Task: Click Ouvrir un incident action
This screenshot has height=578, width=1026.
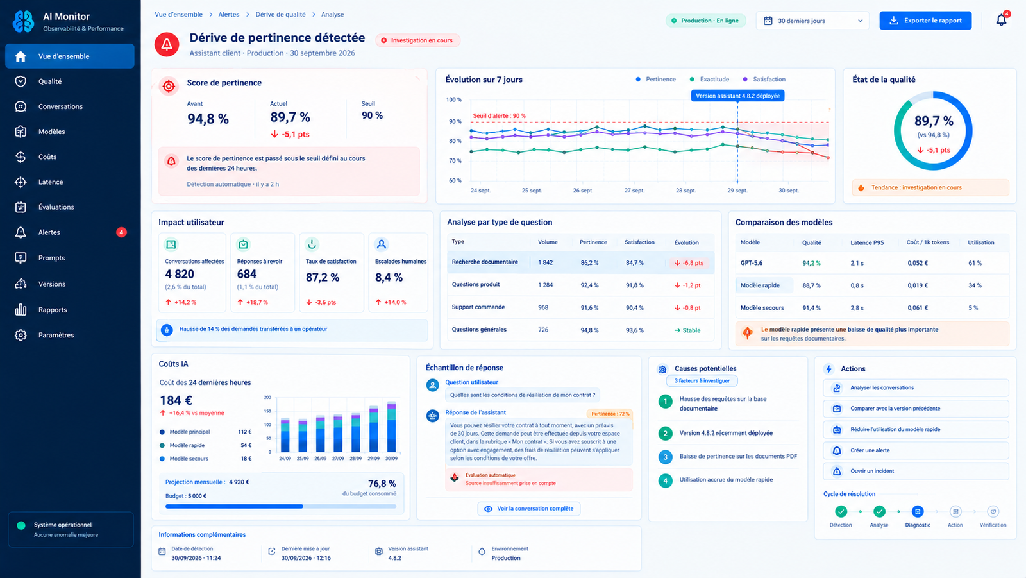Action: (916, 471)
